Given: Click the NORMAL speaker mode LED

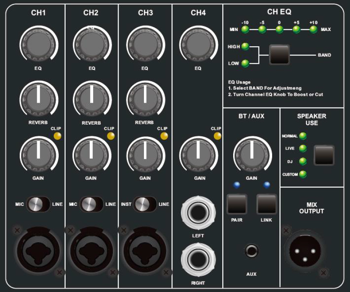Looking at the screenshot, I should [303, 136].
